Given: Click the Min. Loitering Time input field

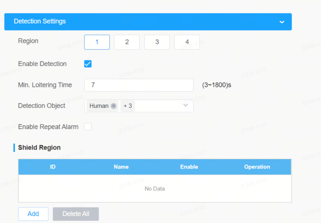Looking at the screenshot, I should 139,85.
